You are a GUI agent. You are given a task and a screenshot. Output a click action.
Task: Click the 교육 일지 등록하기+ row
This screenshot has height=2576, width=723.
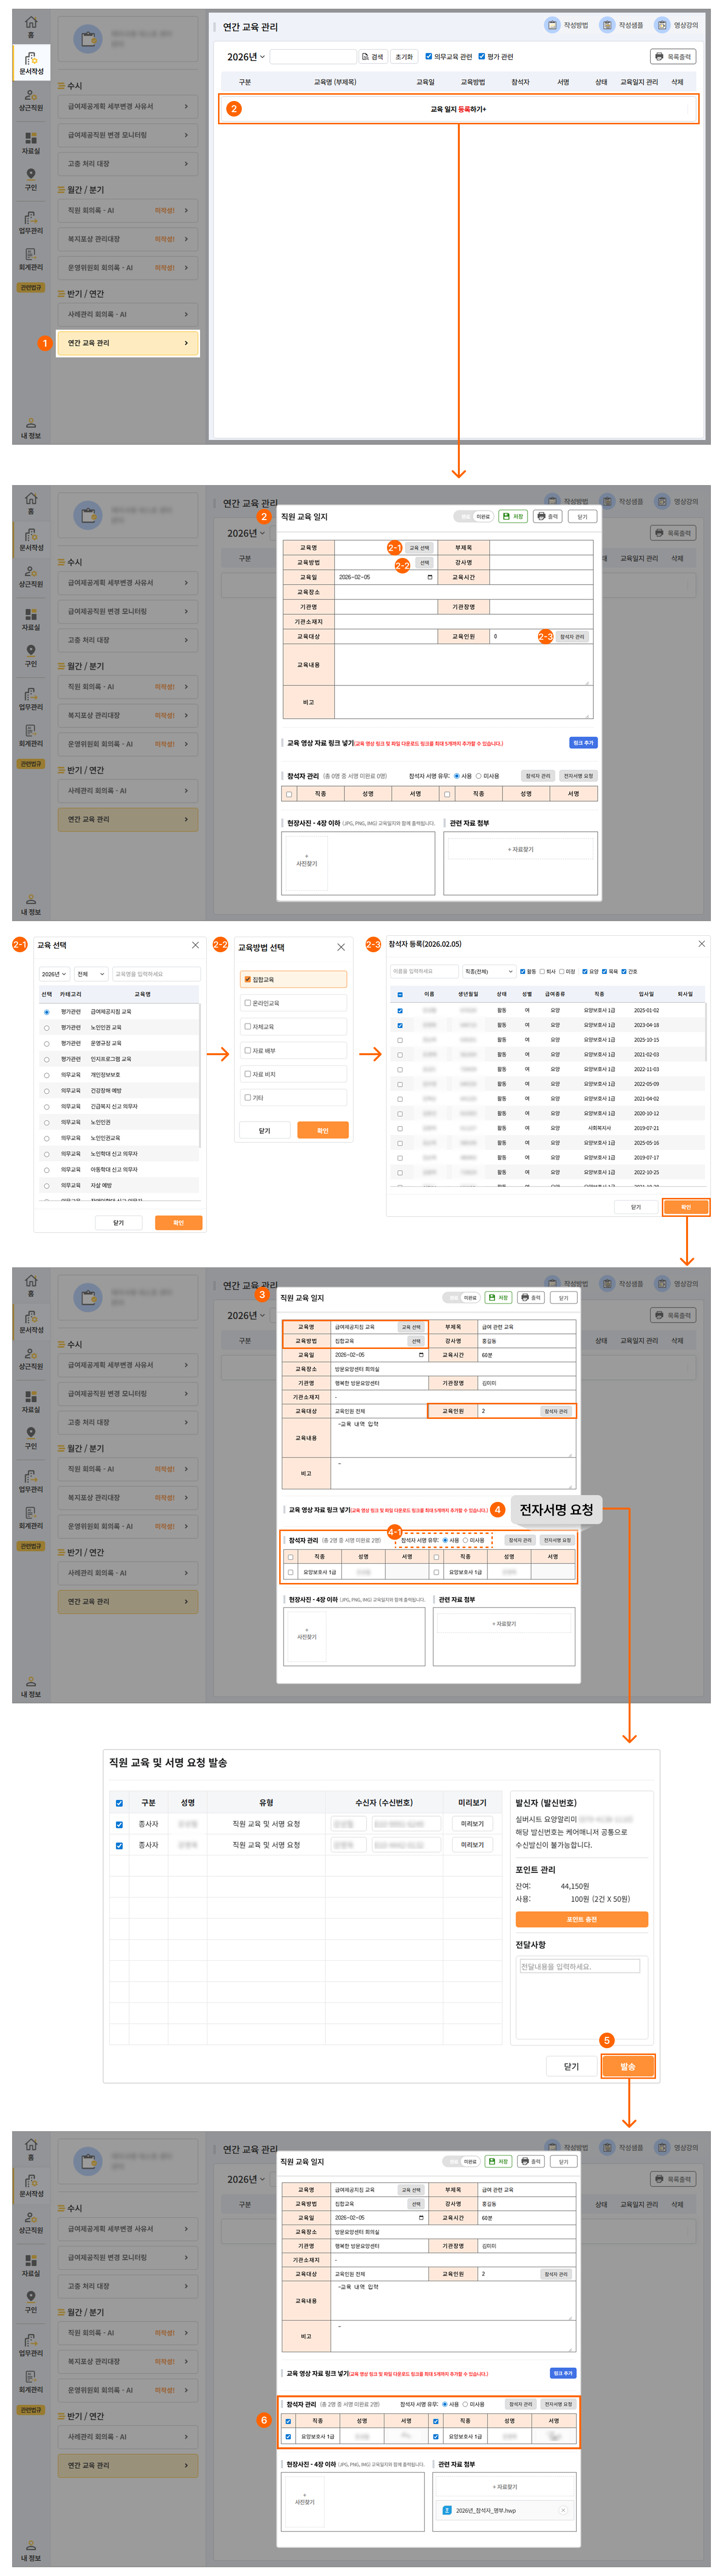click(x=458, y=109)
